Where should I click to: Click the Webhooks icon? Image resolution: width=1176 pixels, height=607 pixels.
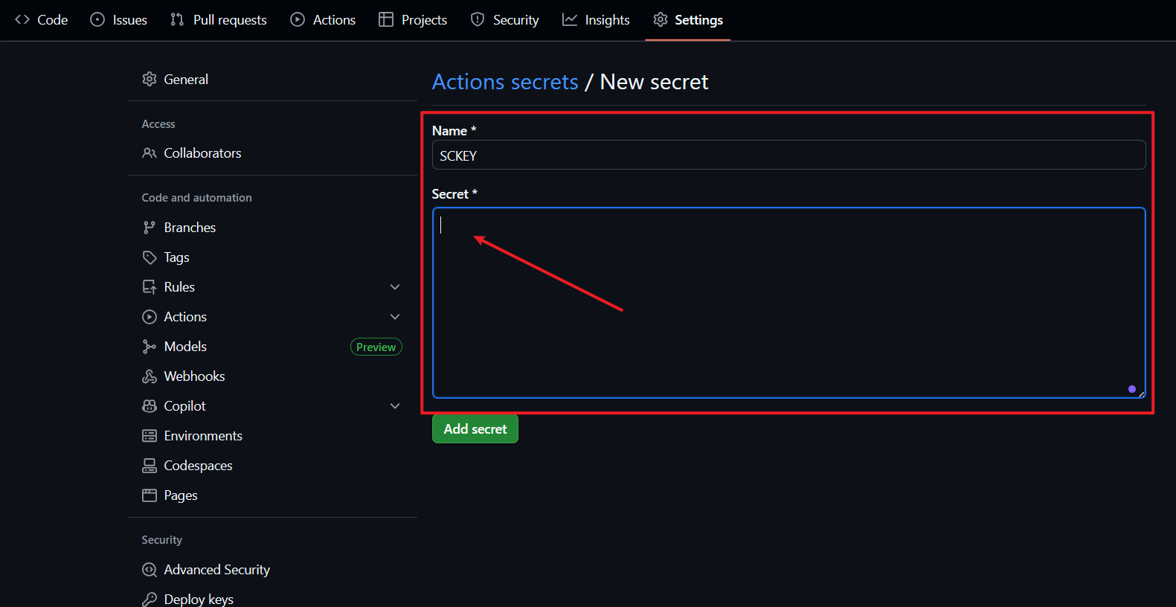pyautogui.click(x=150, y=376)
